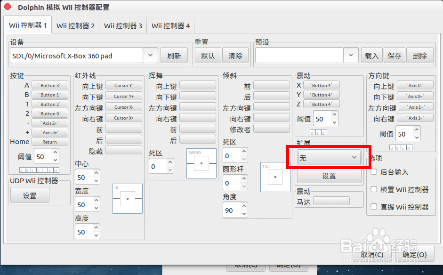Enable the 横置 Wii 控制器 checkbox

pos(374,189)
